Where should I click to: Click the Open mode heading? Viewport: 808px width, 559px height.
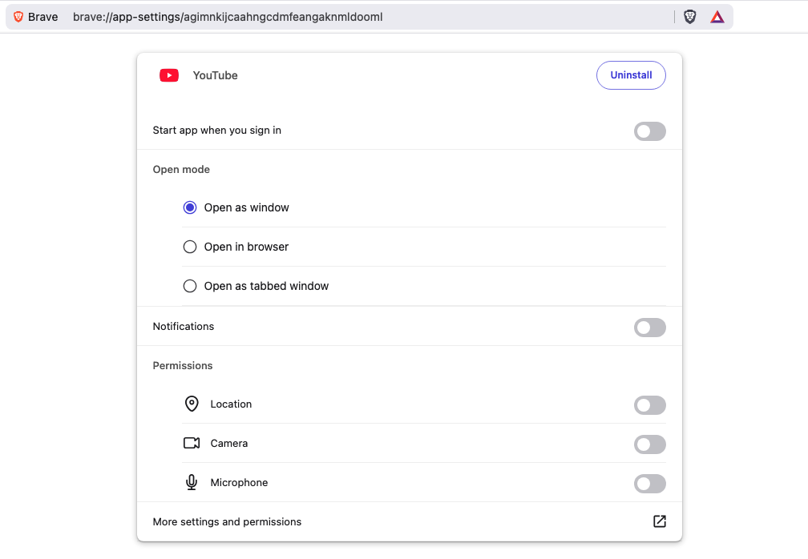pyautogui.click(x=181, y=169)
